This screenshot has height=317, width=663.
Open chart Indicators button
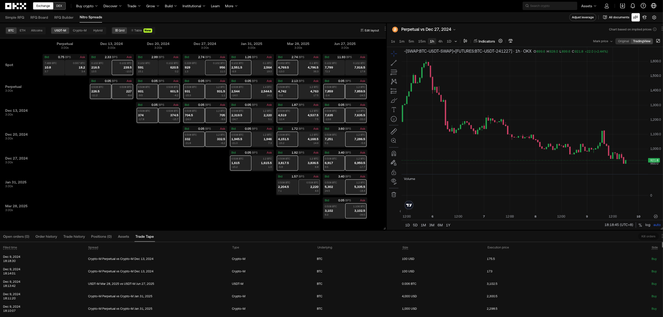[x=484, y=41]
